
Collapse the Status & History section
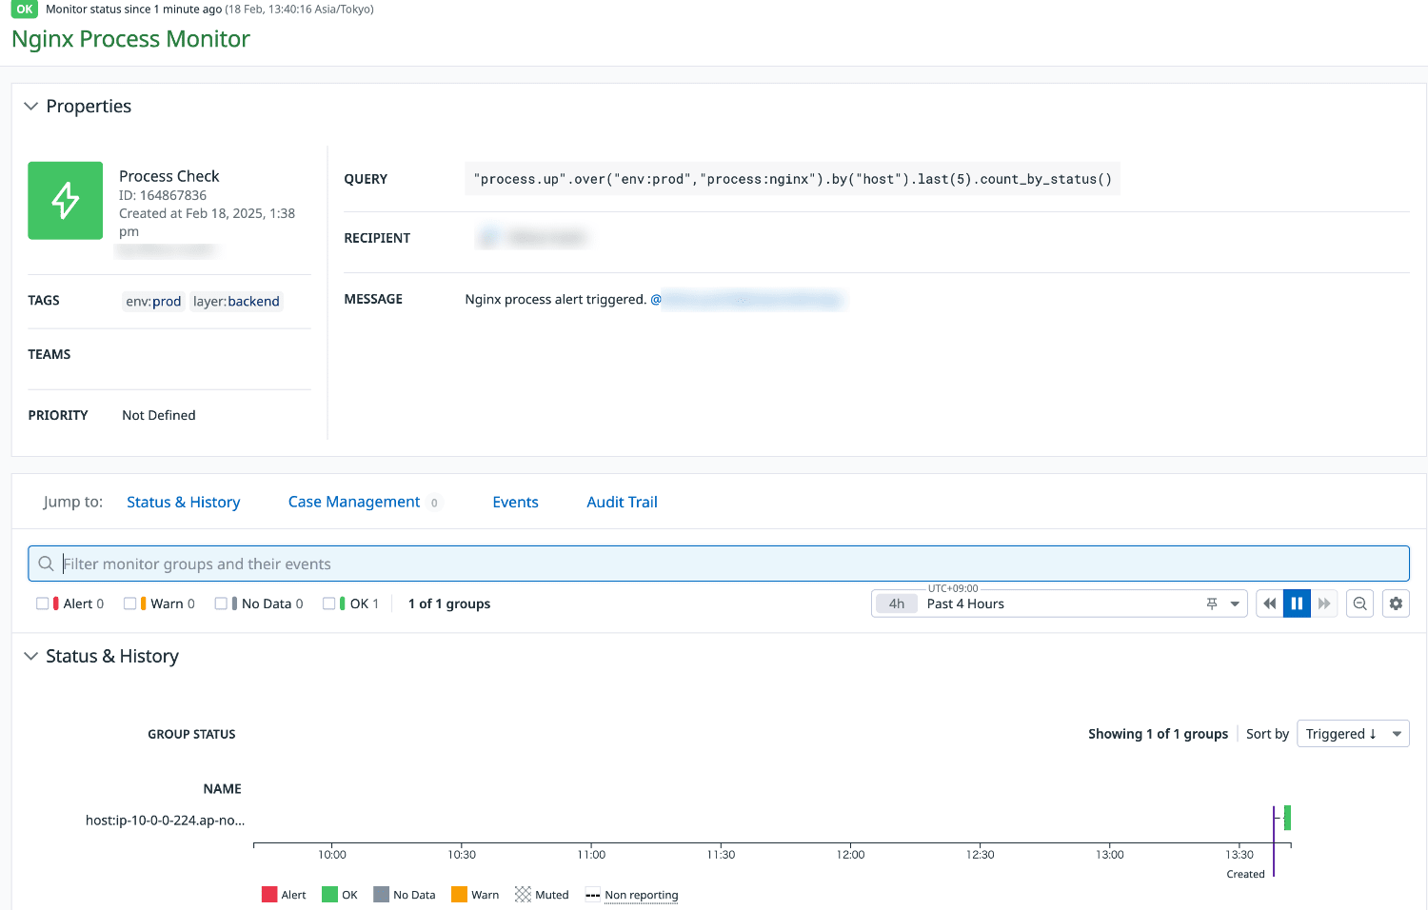[x=30, y=656]
